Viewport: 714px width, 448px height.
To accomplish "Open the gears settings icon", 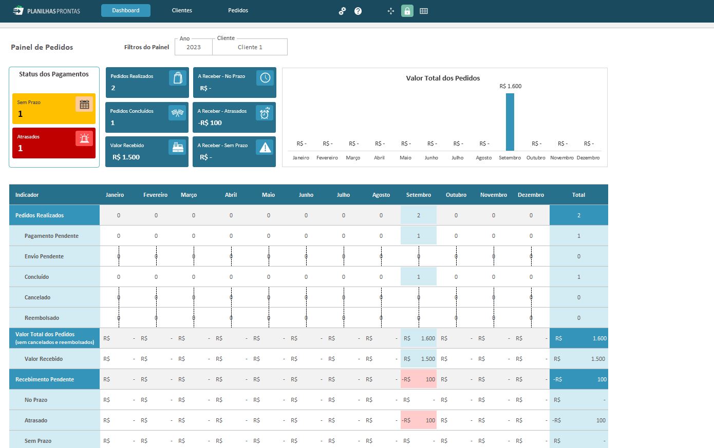I will click(342, 11).
